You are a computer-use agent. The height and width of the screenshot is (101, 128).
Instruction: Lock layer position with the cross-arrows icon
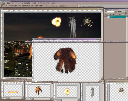[x=112, y=14]
